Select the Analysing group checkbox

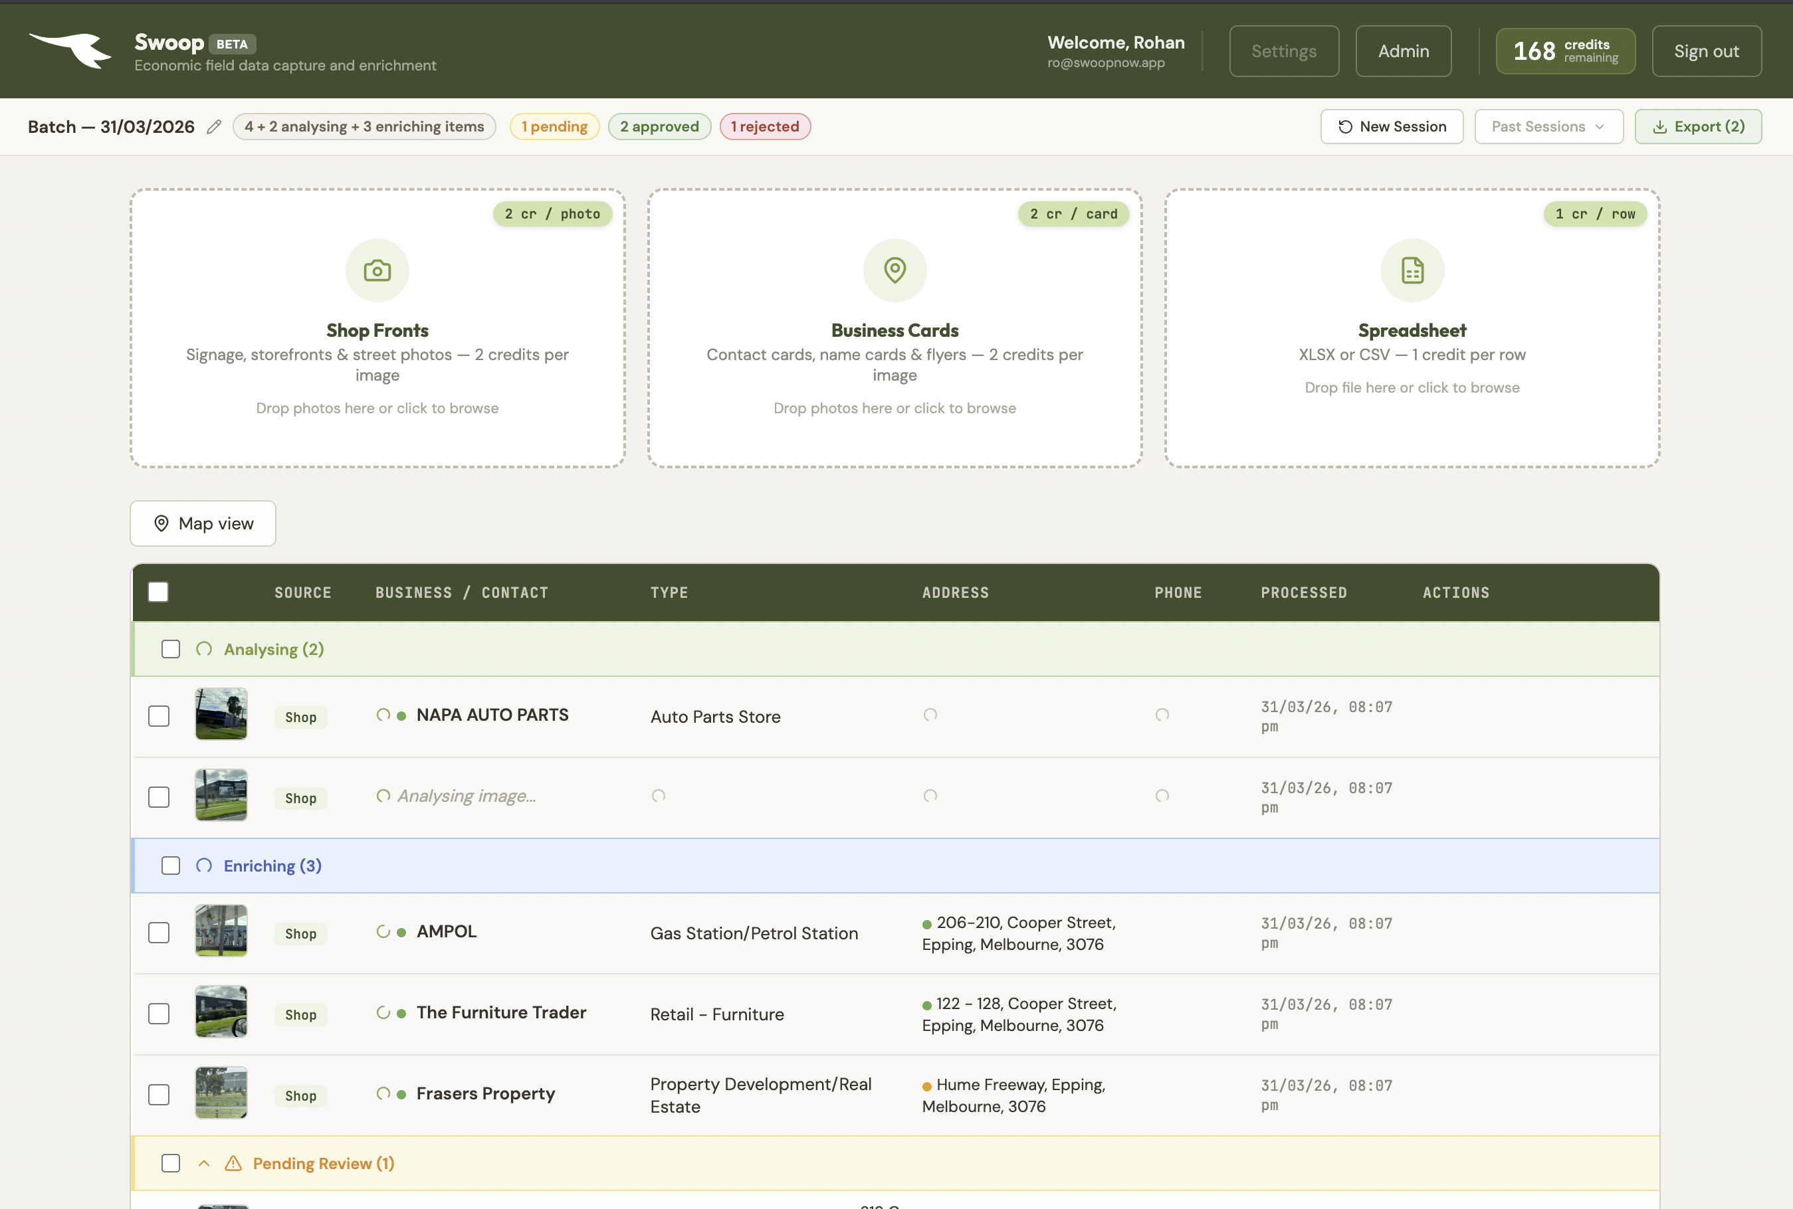[170, 649]
